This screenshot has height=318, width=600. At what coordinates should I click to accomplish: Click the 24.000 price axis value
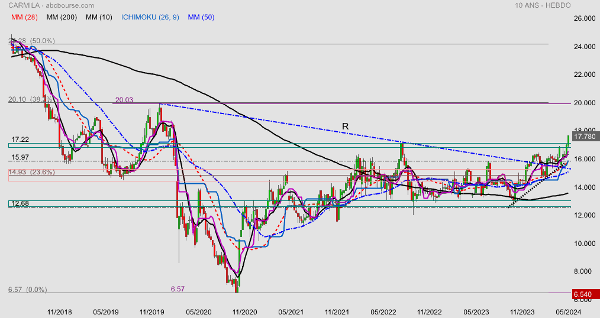[585, 47]
